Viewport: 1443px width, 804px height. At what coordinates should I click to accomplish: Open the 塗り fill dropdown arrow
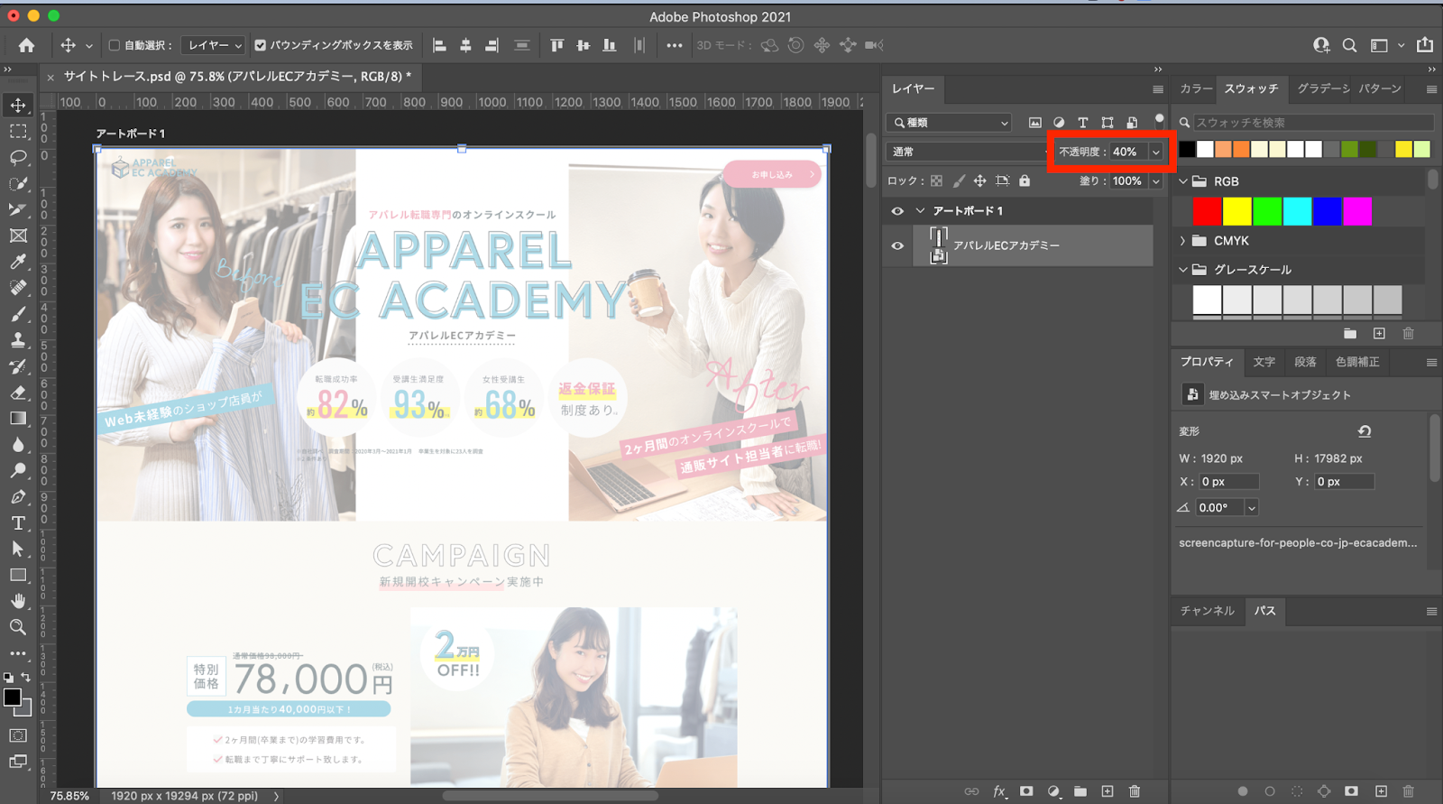coord(1156,180)
